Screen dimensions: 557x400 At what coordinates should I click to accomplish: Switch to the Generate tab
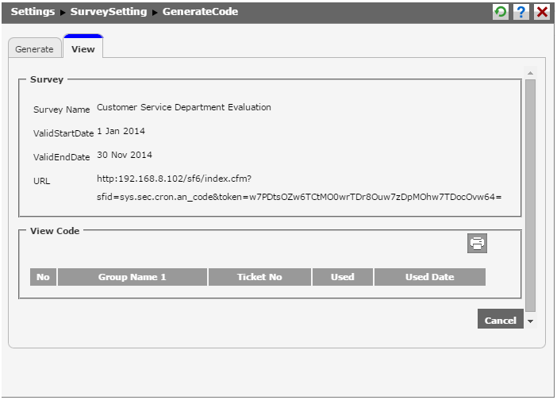pyautogui.click(x=34, y=49)
